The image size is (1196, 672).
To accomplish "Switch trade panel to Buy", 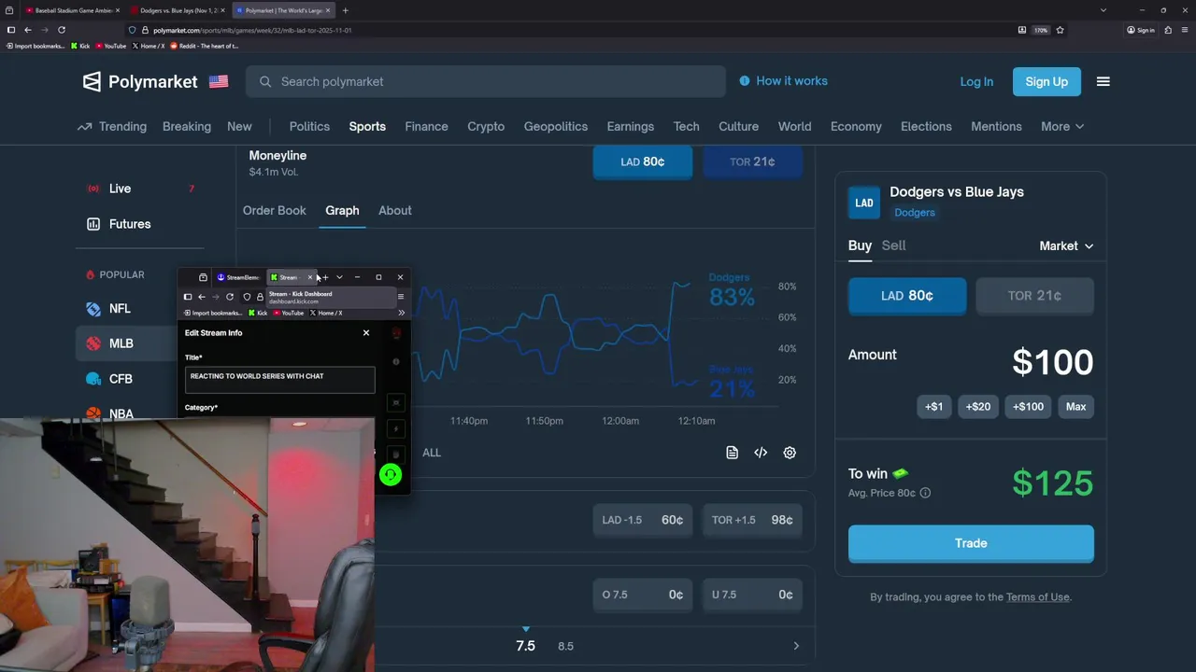I will pos(860,245).
